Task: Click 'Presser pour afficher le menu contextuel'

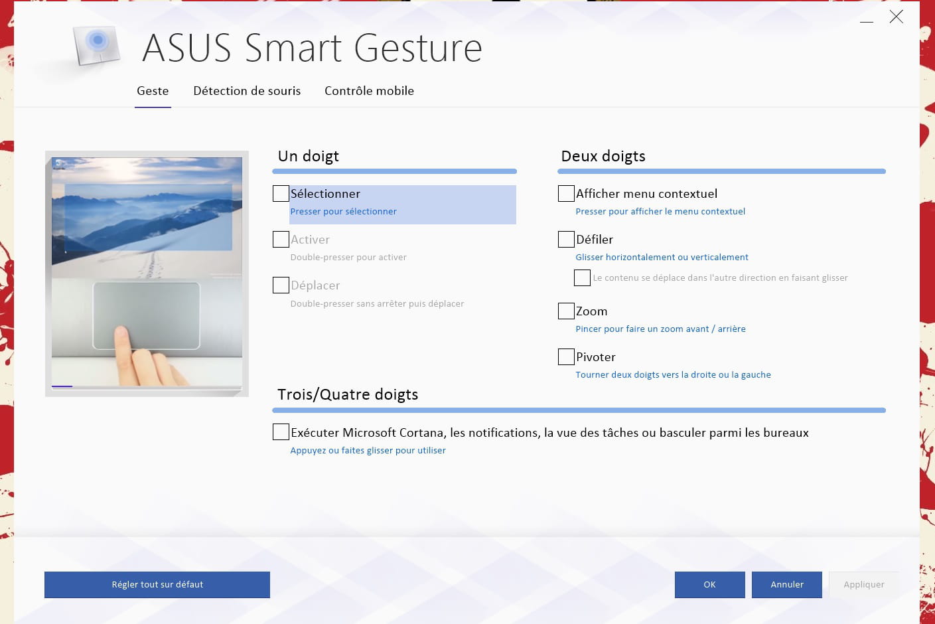Action: tap(660, 212)
